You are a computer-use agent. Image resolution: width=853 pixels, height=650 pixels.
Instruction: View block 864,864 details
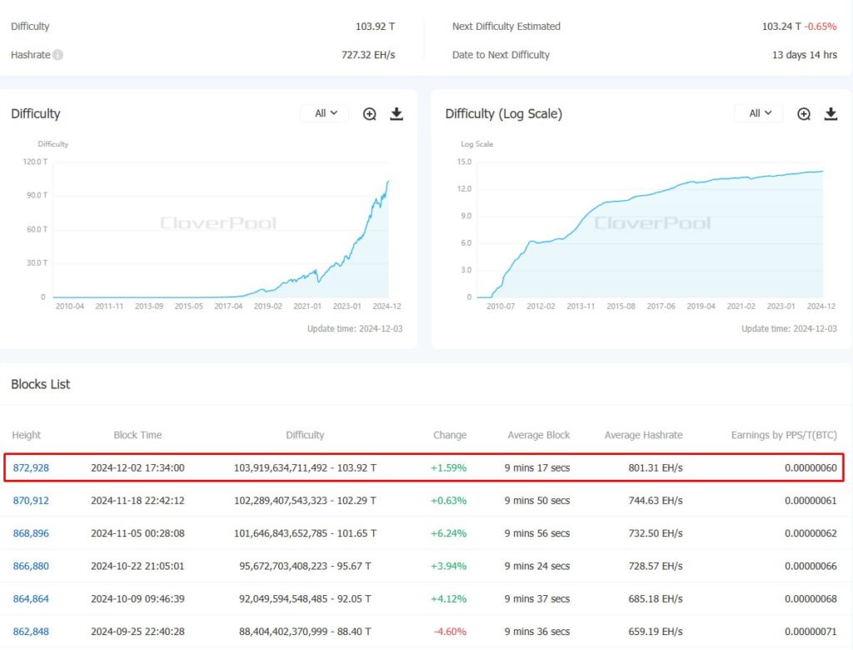click(31, 599)
